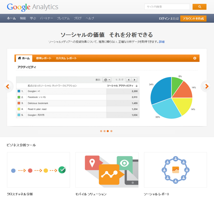Screen dimensions: 214x197
Task: Click light blue swatch for Google+: 再共有 row
Action: (x=19, y=115)
